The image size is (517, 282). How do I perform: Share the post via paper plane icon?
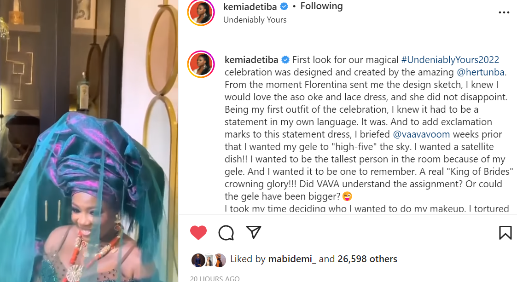[254, 232]
